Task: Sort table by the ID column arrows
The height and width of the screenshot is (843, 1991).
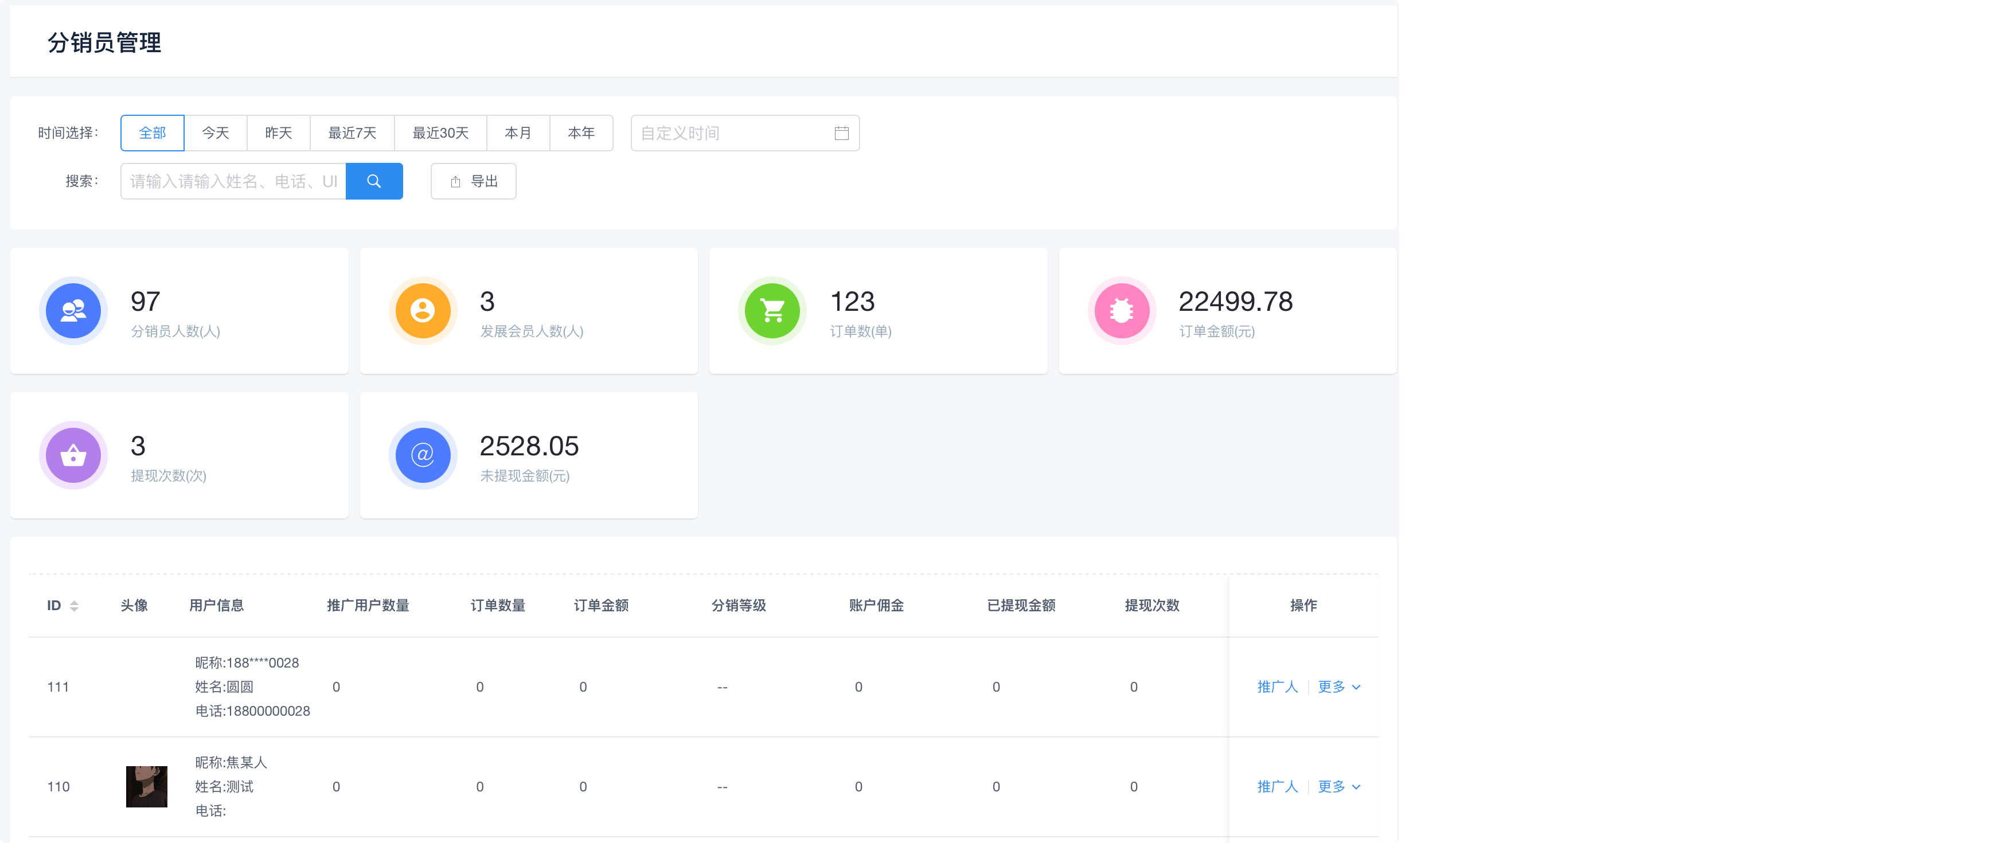Action: pos(74,606)
